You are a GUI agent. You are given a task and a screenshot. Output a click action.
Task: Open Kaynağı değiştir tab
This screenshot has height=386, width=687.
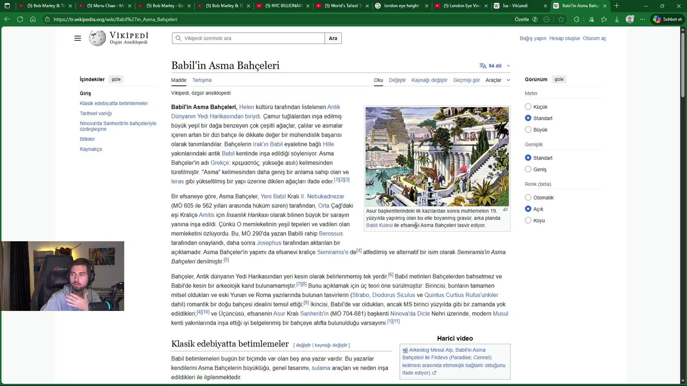(x=429, y=80)
